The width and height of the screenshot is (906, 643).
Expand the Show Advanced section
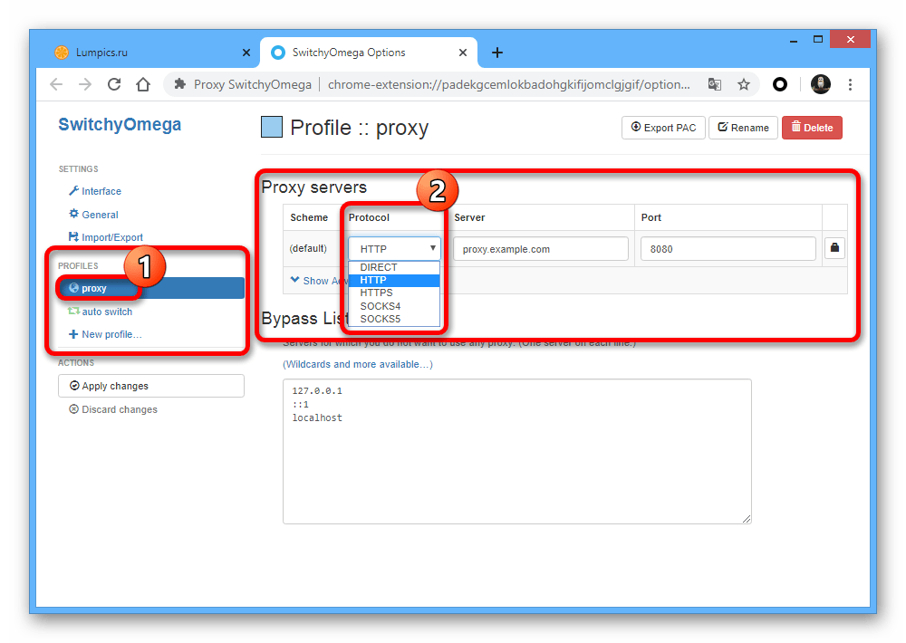click(x=318, y=280)
